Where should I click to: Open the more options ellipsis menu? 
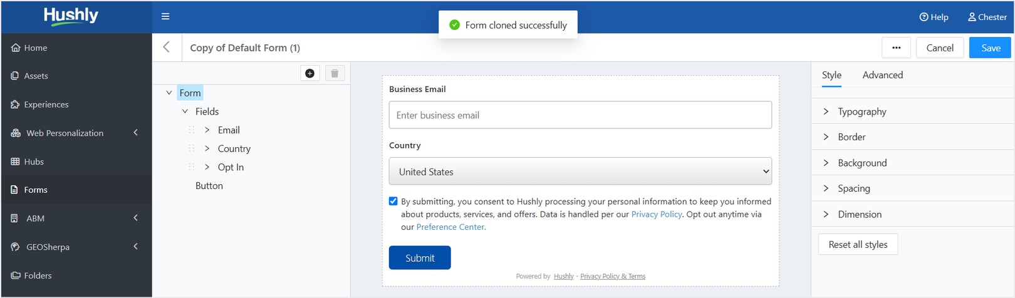[896, 48]
